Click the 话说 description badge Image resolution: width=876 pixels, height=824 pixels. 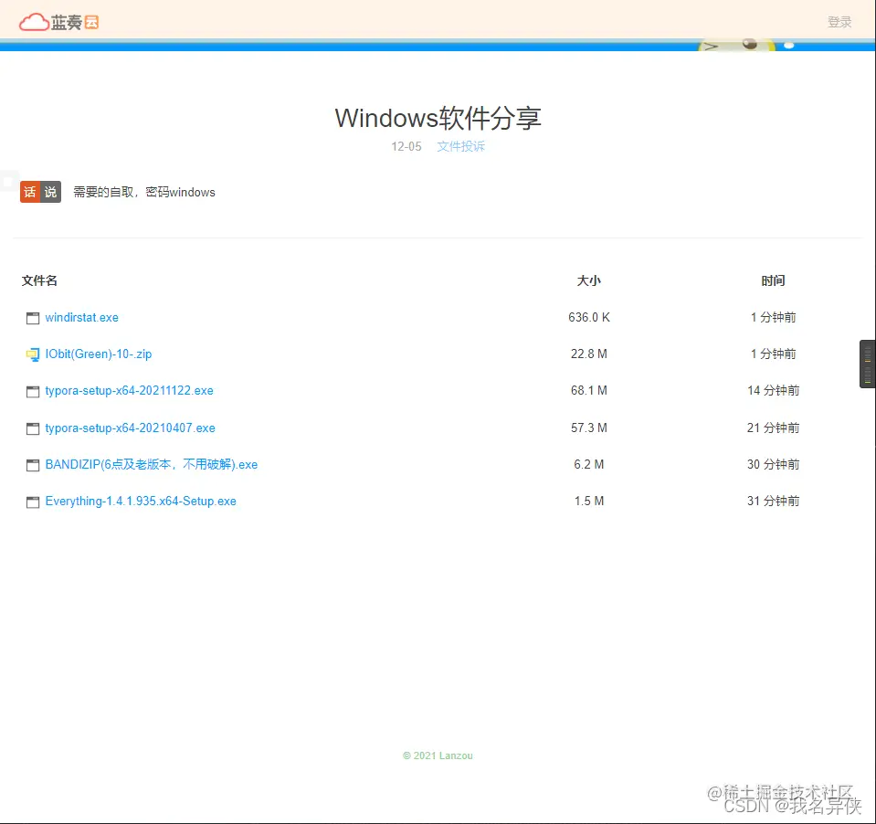pyautogui.click(x=41, y=192)
